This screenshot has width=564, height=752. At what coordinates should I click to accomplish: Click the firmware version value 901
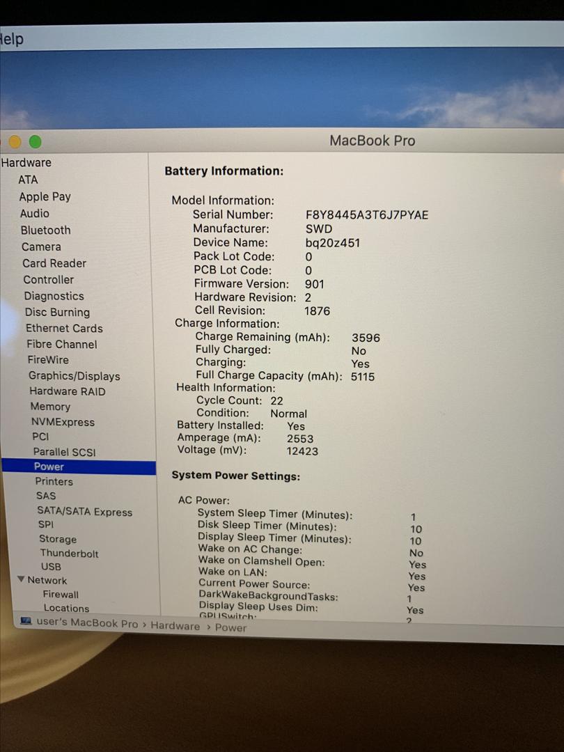tap(315, 284)
